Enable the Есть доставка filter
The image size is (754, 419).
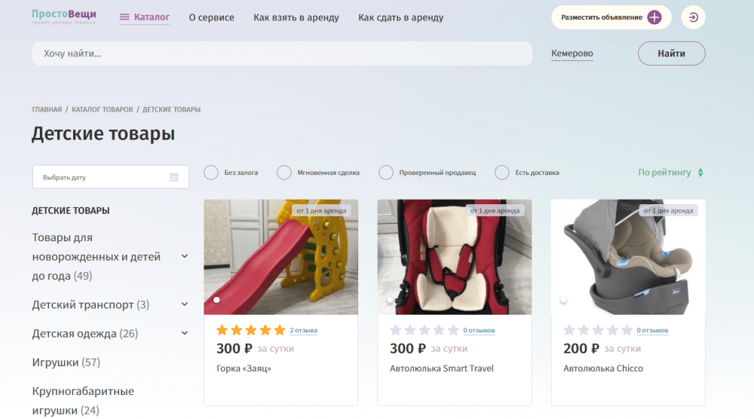pyautogui.click(x=502, y=173)
